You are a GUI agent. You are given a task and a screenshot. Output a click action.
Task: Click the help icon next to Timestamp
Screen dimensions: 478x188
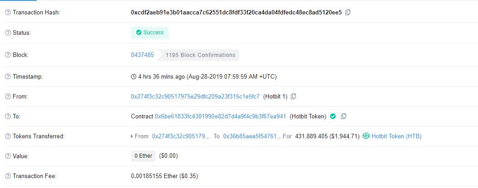8,77
